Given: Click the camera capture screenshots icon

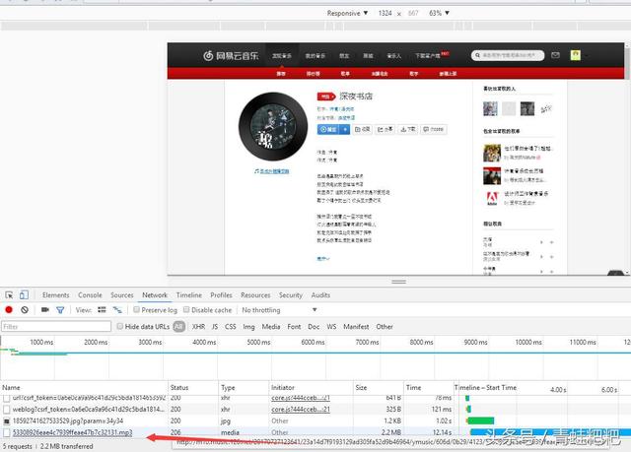Looking at the screenshot, I should (42, 310).
